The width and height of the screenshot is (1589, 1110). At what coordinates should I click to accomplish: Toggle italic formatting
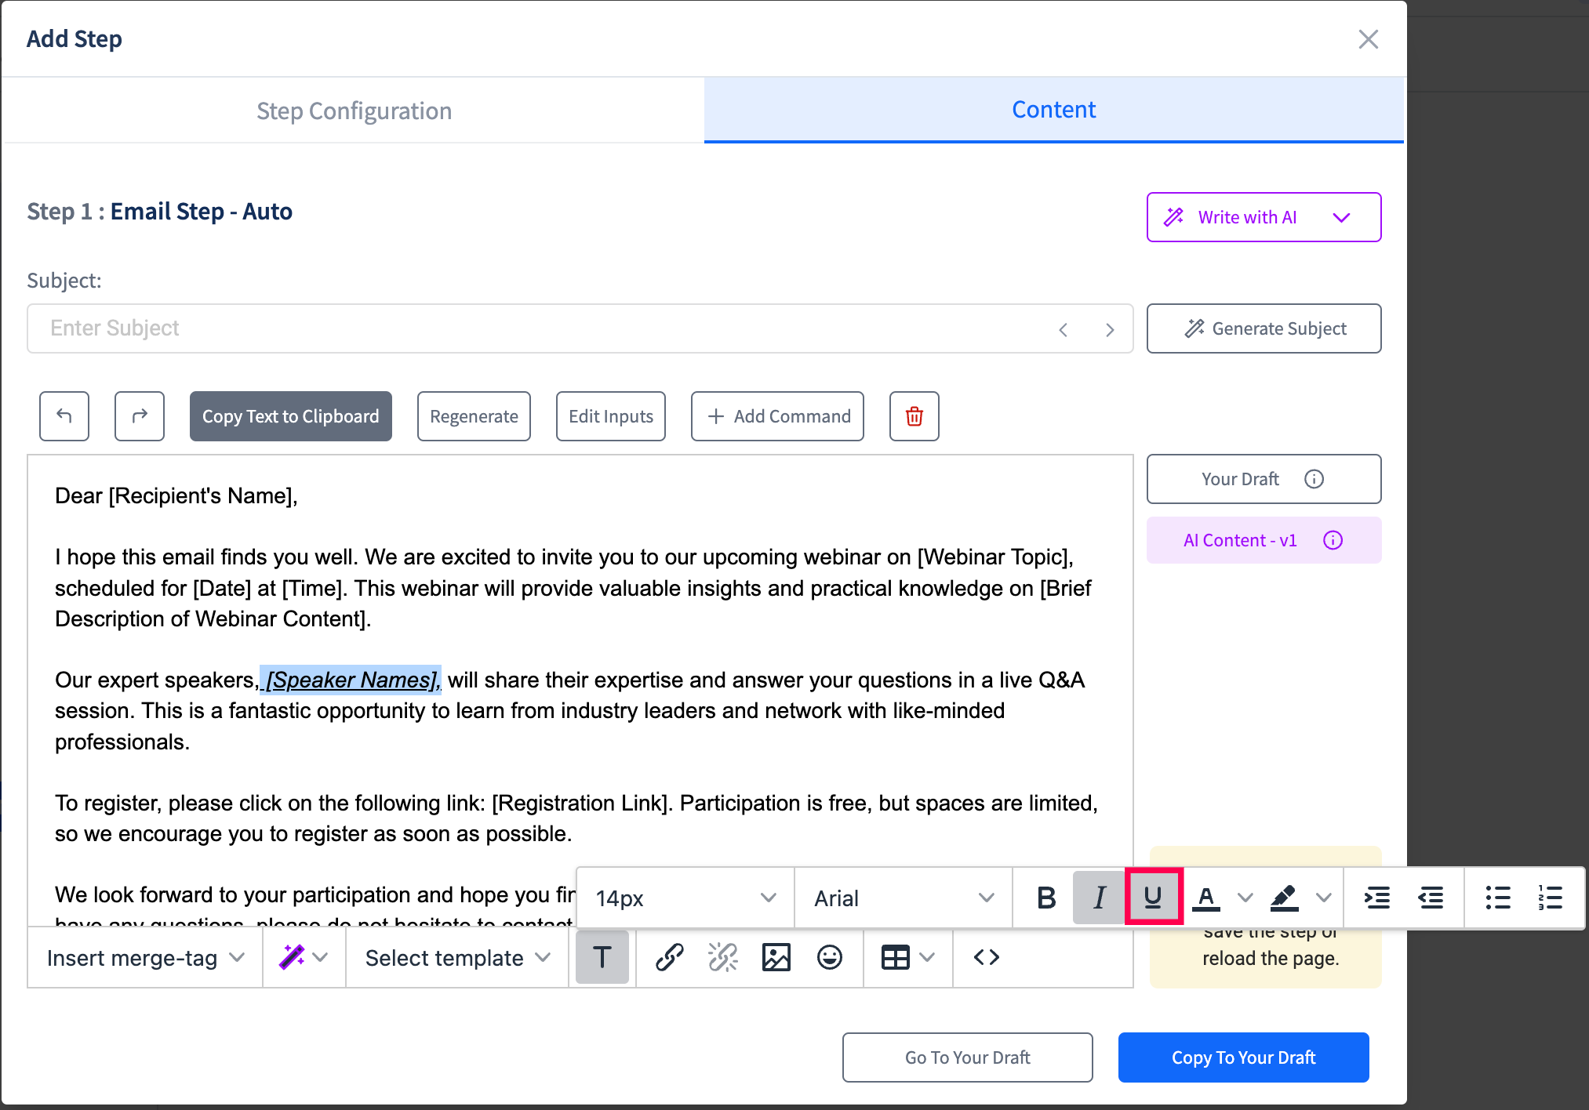1099,898
